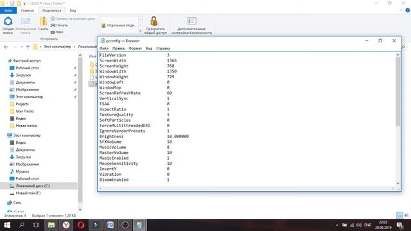This screenshot has height=231, width=411.
Task: Go up one folder level in Explorer
Action: [28, 47]
